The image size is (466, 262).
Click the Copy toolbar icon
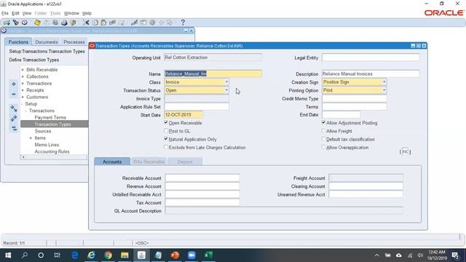[95, 23]
